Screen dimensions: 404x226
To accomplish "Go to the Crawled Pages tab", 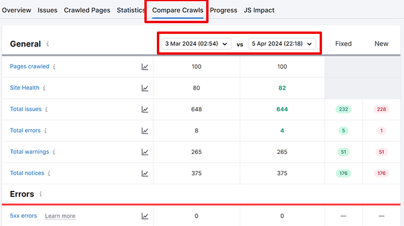I will point(87,10).
